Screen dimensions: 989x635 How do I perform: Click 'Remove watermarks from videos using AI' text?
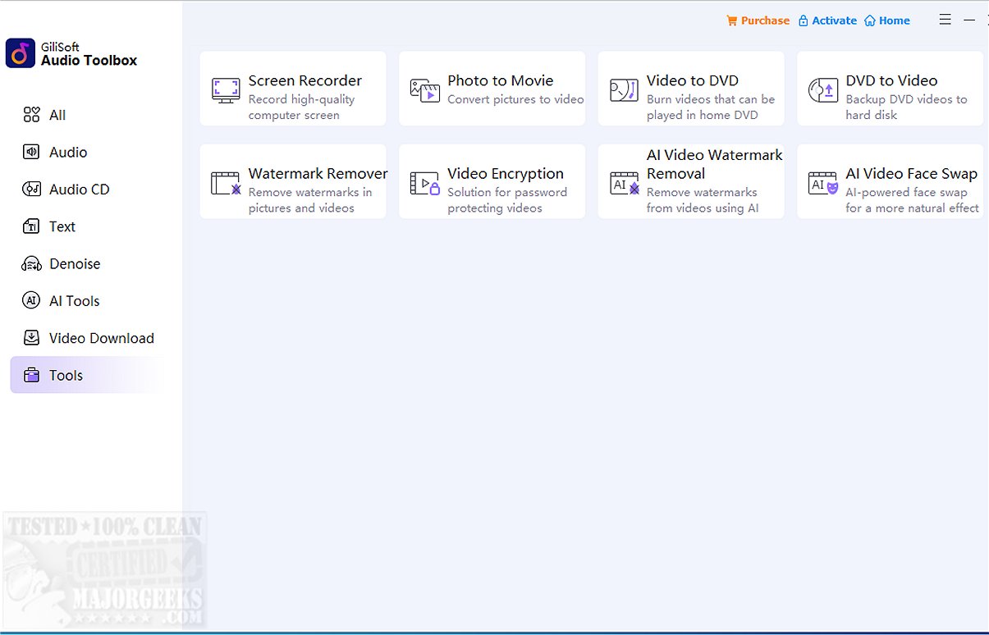pyautogui.click(x=703, y=200)
